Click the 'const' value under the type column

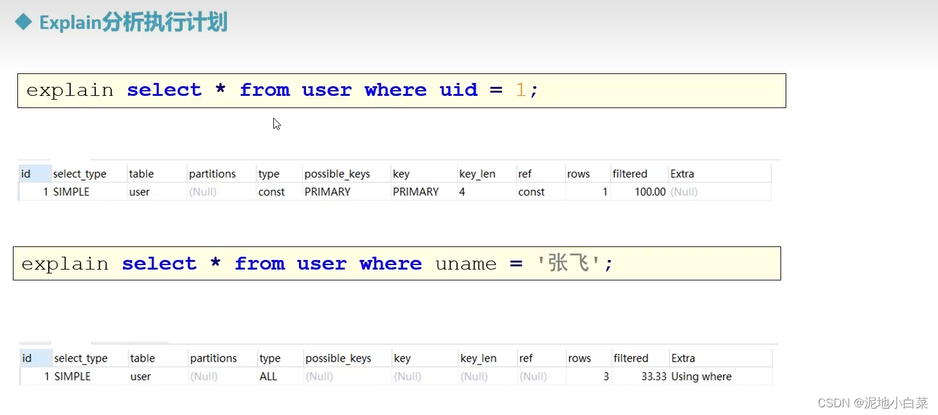[x=271, y=192]
